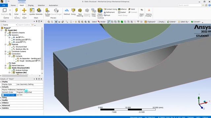Click the Z axis of the orientation triad
Screen dimensions: 211x118
pyautogui.click(x=202, y=108)
